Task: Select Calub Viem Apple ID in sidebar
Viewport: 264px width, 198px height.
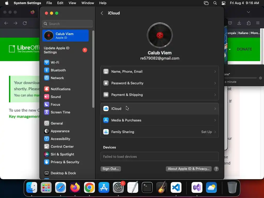Action: pos(66,36)
